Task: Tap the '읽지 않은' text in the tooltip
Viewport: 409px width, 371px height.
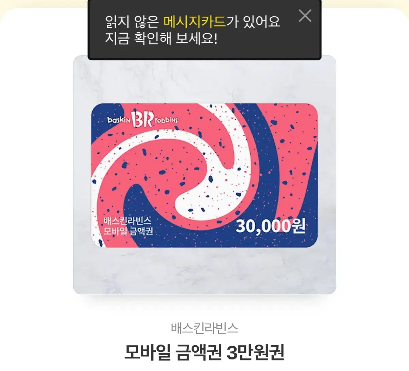Action: [132, 22]
